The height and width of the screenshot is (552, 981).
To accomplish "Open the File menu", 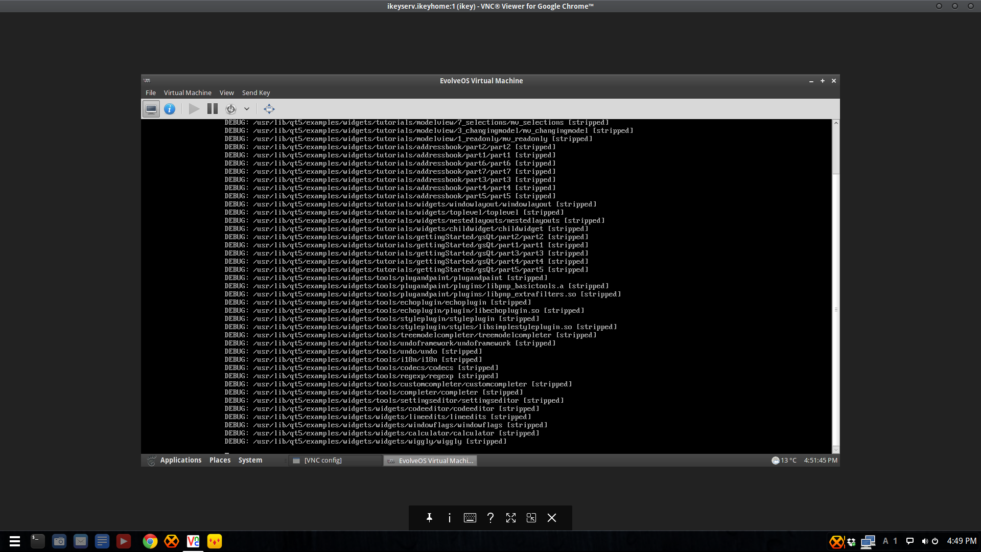I will tap(151, 93).
